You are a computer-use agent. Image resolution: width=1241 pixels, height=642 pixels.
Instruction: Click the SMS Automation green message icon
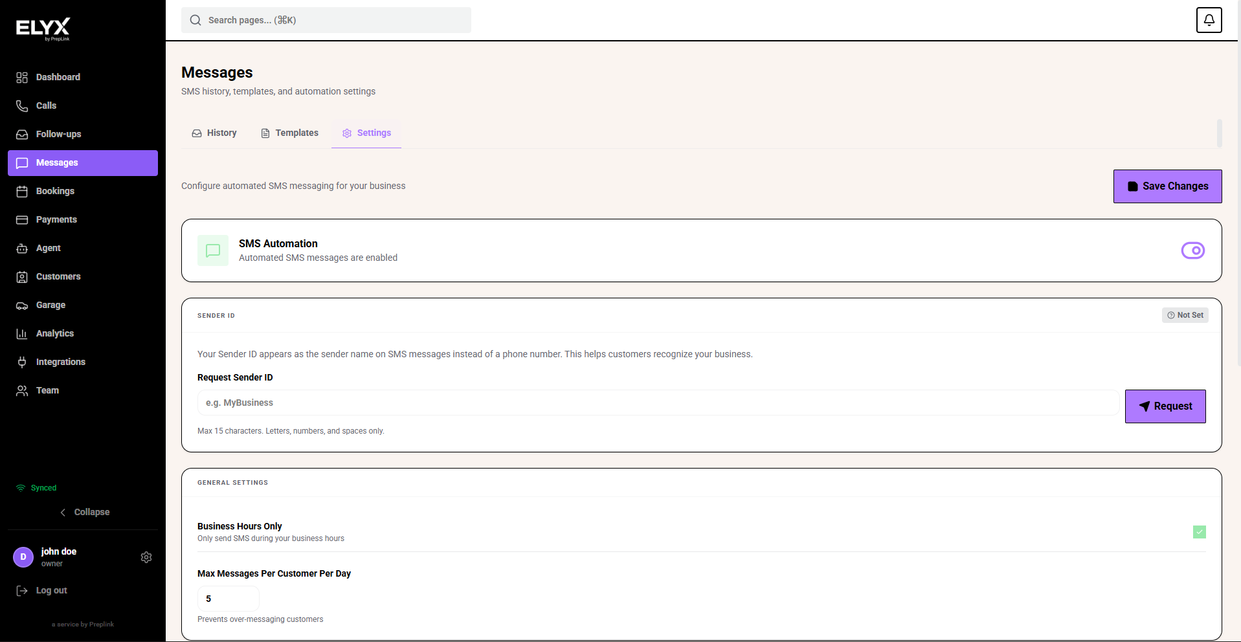point(213,250)
